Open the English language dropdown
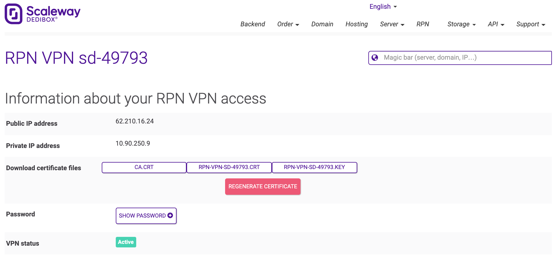The image size is (556, 255). coord(383,7)
